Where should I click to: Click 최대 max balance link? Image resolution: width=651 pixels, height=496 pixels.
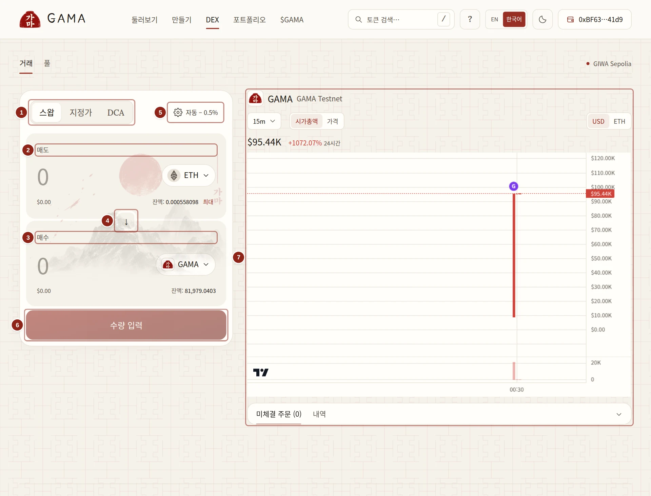point(208,202)
